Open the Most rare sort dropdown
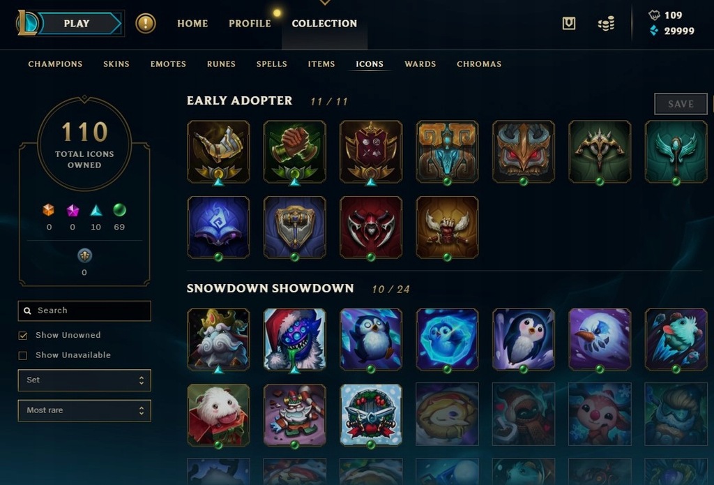714x485 pixels. (x=84, y=411)
